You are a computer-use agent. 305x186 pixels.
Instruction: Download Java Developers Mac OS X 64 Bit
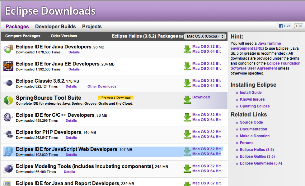click(206, 52)
